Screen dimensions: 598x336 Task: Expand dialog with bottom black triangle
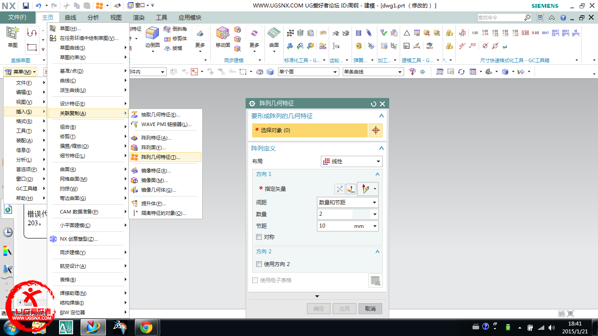pyautogui.click(x=317, y=297)
